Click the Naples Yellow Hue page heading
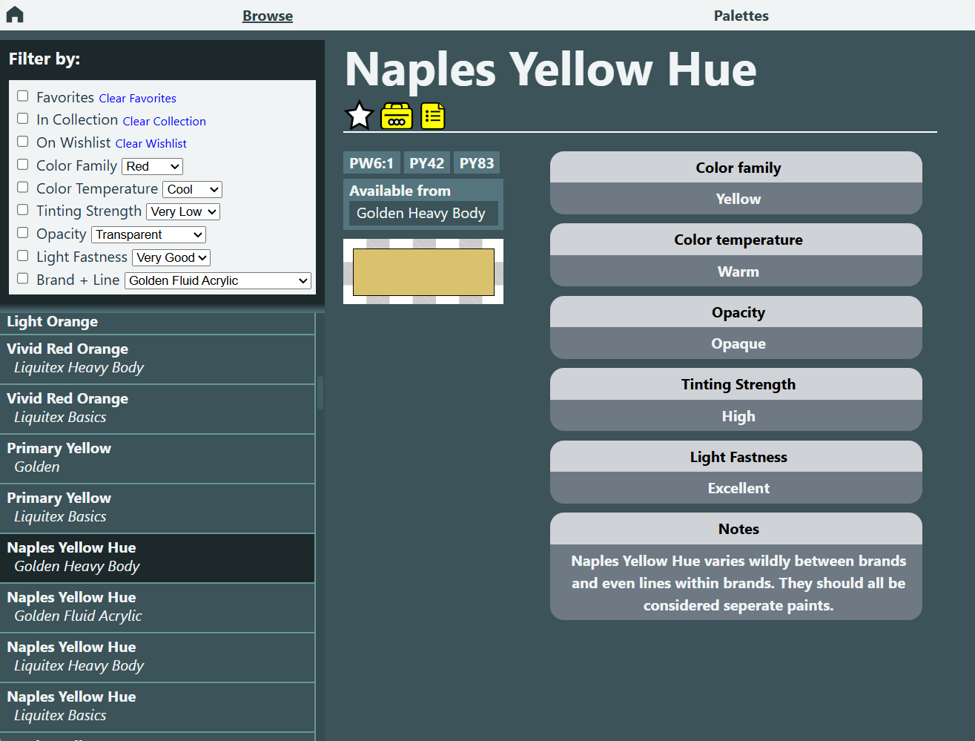Viewport: 975px width, 741px height. pos(551,70)
